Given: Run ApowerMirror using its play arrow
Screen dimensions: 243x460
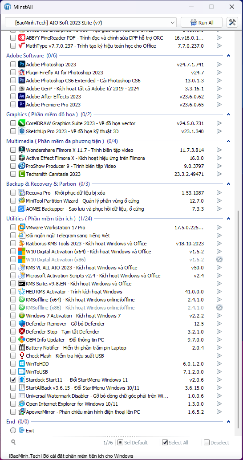Looking at the screenshot, I should tap(219, 411).
